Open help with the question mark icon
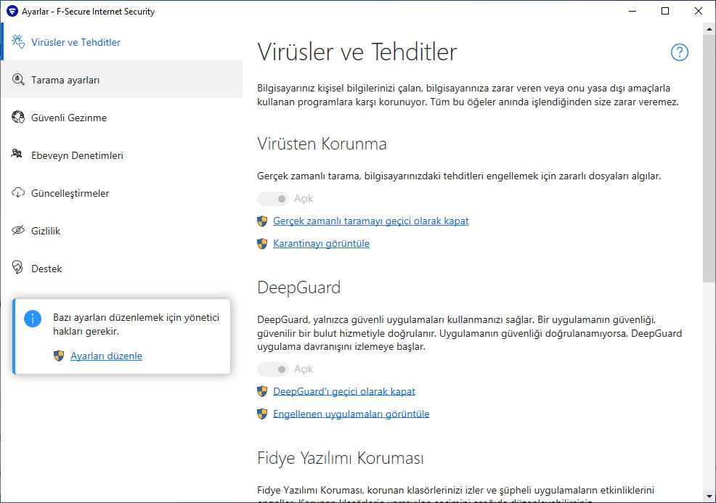The height and width of the screenshot is (503, 716). (679, 52)
